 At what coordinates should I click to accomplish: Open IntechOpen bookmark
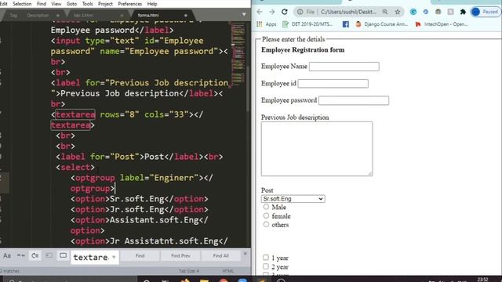442,24
